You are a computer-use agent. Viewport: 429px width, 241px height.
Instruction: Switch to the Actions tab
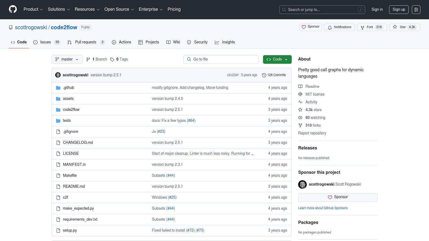point(121,42)
